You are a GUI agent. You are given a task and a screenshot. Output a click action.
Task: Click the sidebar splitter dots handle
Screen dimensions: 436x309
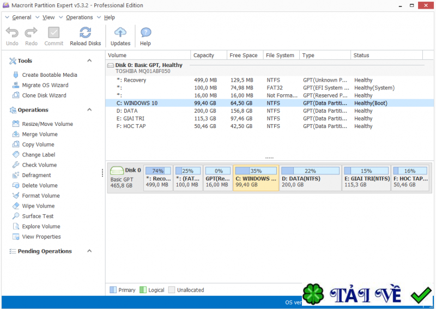(x=102, y=173)
